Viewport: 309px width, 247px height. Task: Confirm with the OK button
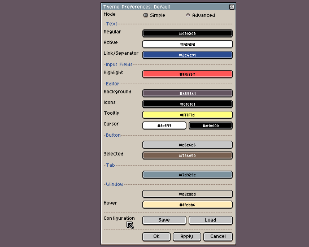point(156,237)
